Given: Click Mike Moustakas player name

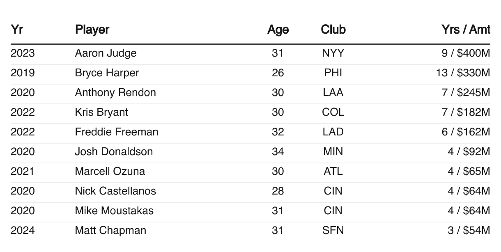Looking at the screenshot, I should (114, 211).
